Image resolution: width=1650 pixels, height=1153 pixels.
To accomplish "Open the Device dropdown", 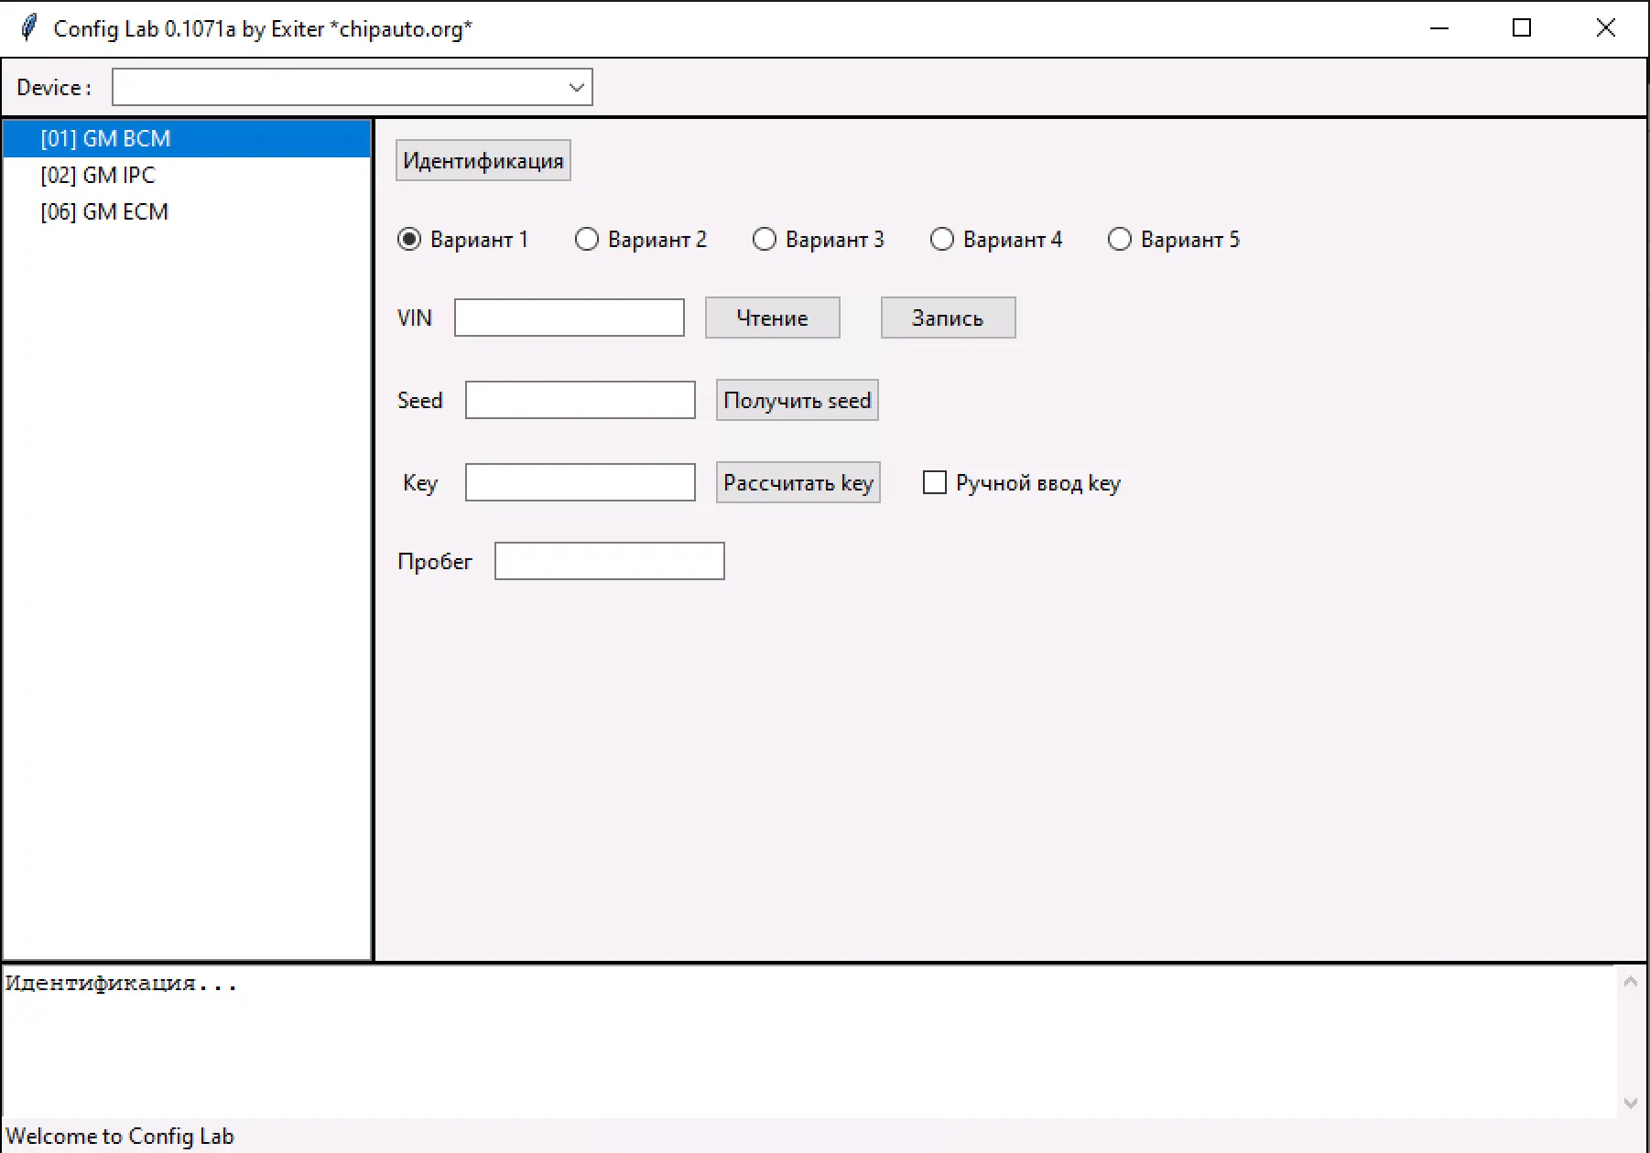I will click(x=576, y=86).
